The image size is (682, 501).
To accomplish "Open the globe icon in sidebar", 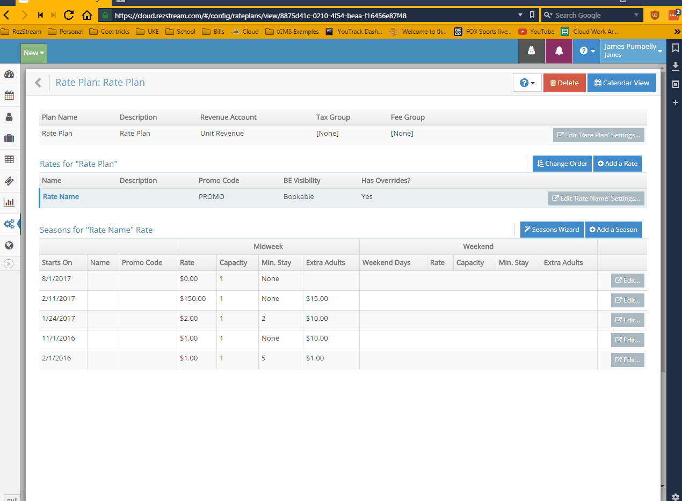I will coord(9,246).
